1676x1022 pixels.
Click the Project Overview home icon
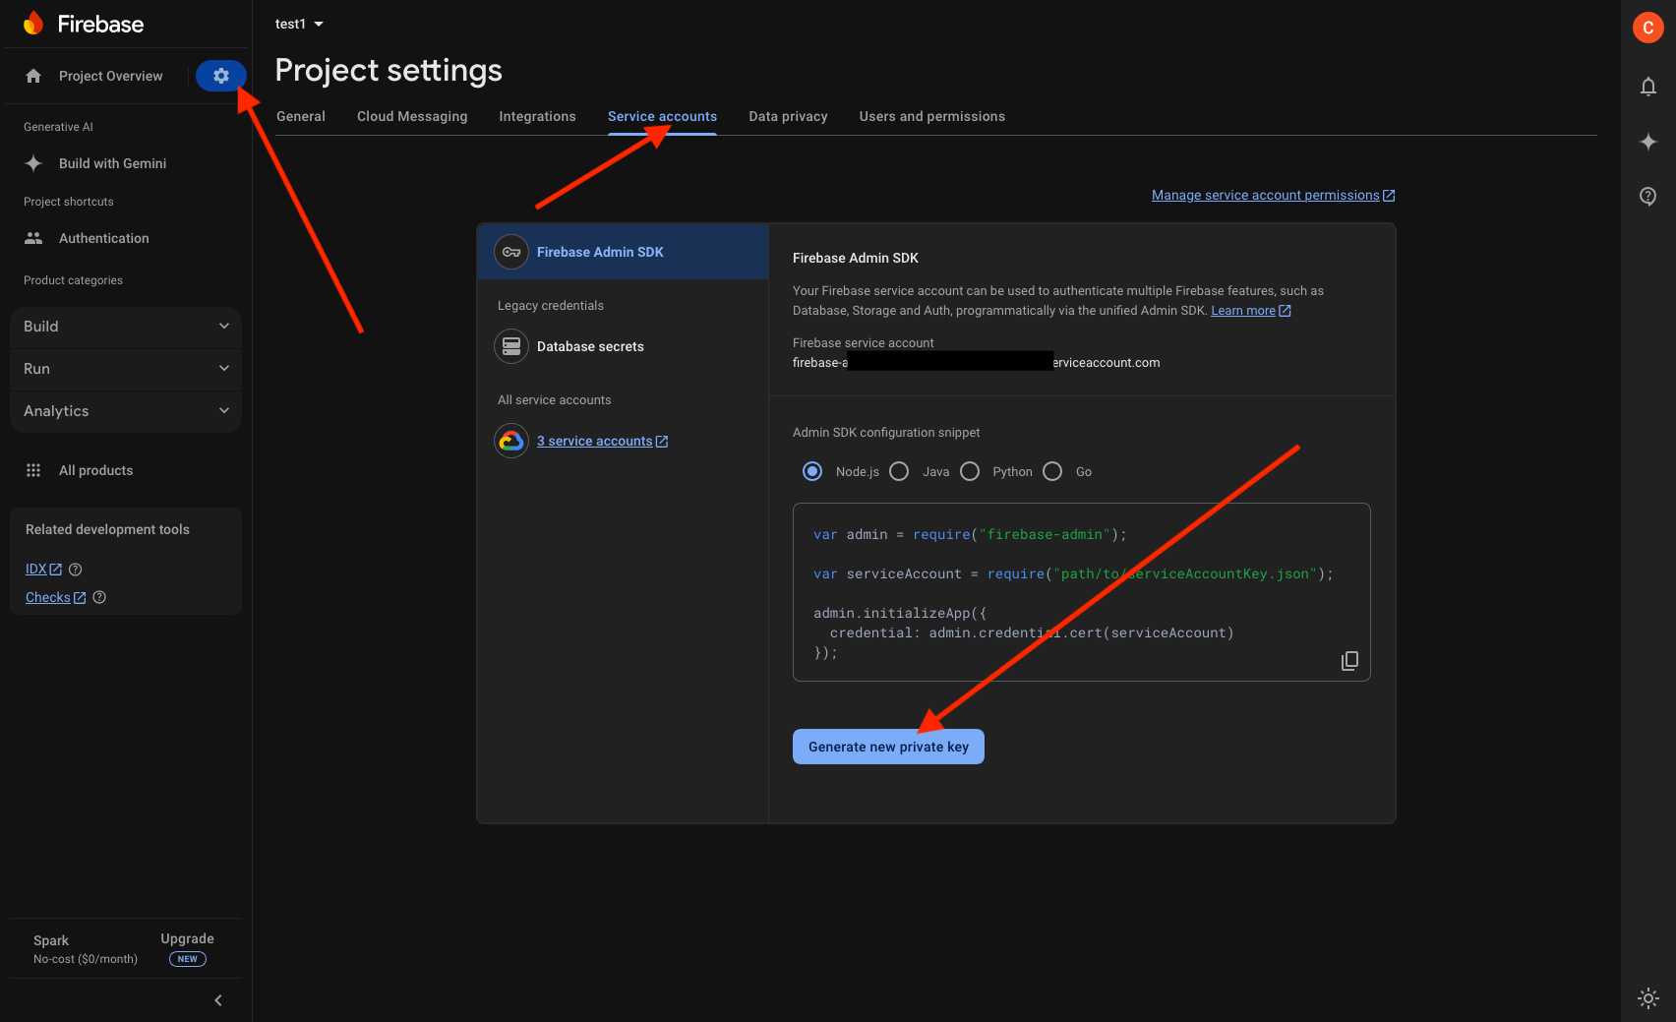click(33, 76)
